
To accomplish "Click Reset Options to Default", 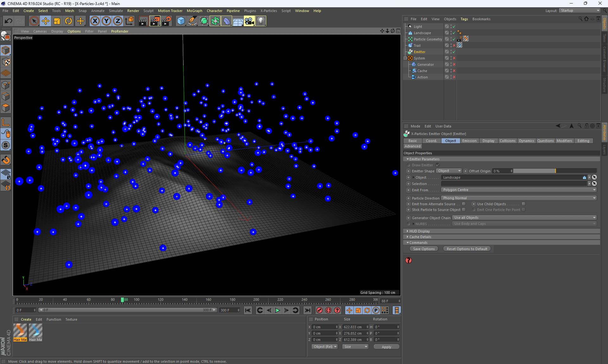I will pos(467,249).
